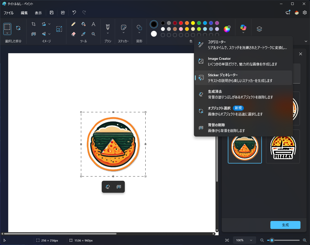Select the rectangular selection tool
The height and width of the screenshot is (245, 310).
(7, 27)
